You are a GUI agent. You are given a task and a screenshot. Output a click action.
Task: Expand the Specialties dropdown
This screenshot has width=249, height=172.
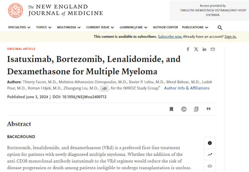[19, 27]
